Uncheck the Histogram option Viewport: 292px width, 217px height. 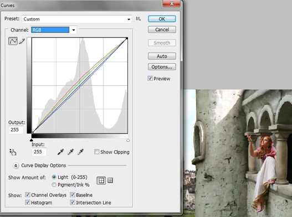coord(27,202)
